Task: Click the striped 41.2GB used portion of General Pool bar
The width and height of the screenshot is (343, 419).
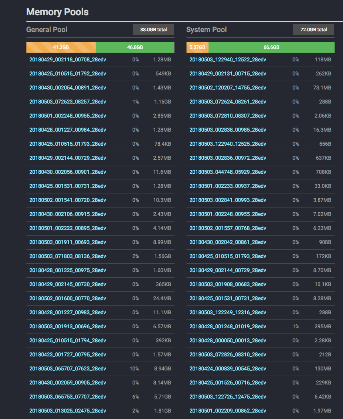Action: (x=60, y=47)
